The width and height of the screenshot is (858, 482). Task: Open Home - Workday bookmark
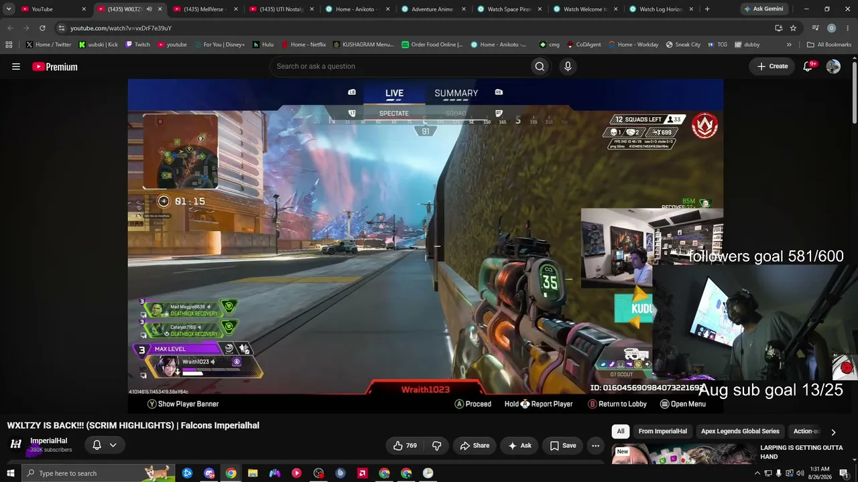click(x=633, y=45)
